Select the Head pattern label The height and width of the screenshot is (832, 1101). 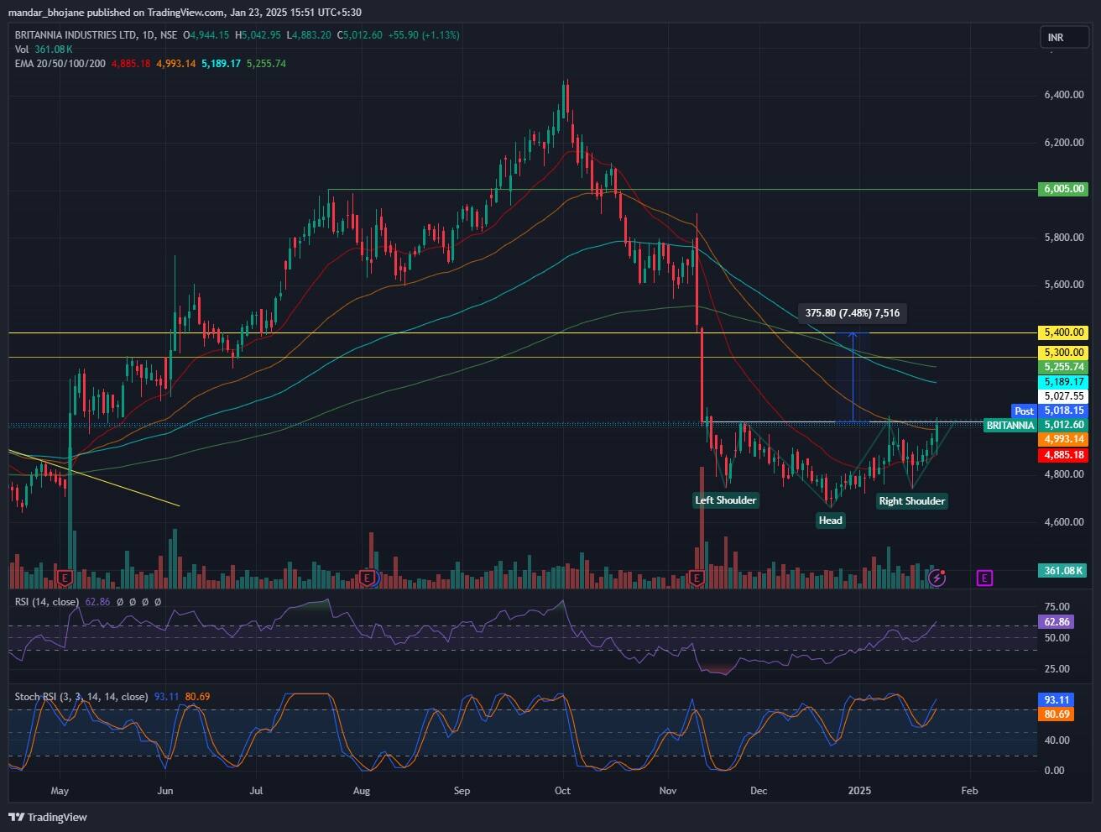pos(830,521)
